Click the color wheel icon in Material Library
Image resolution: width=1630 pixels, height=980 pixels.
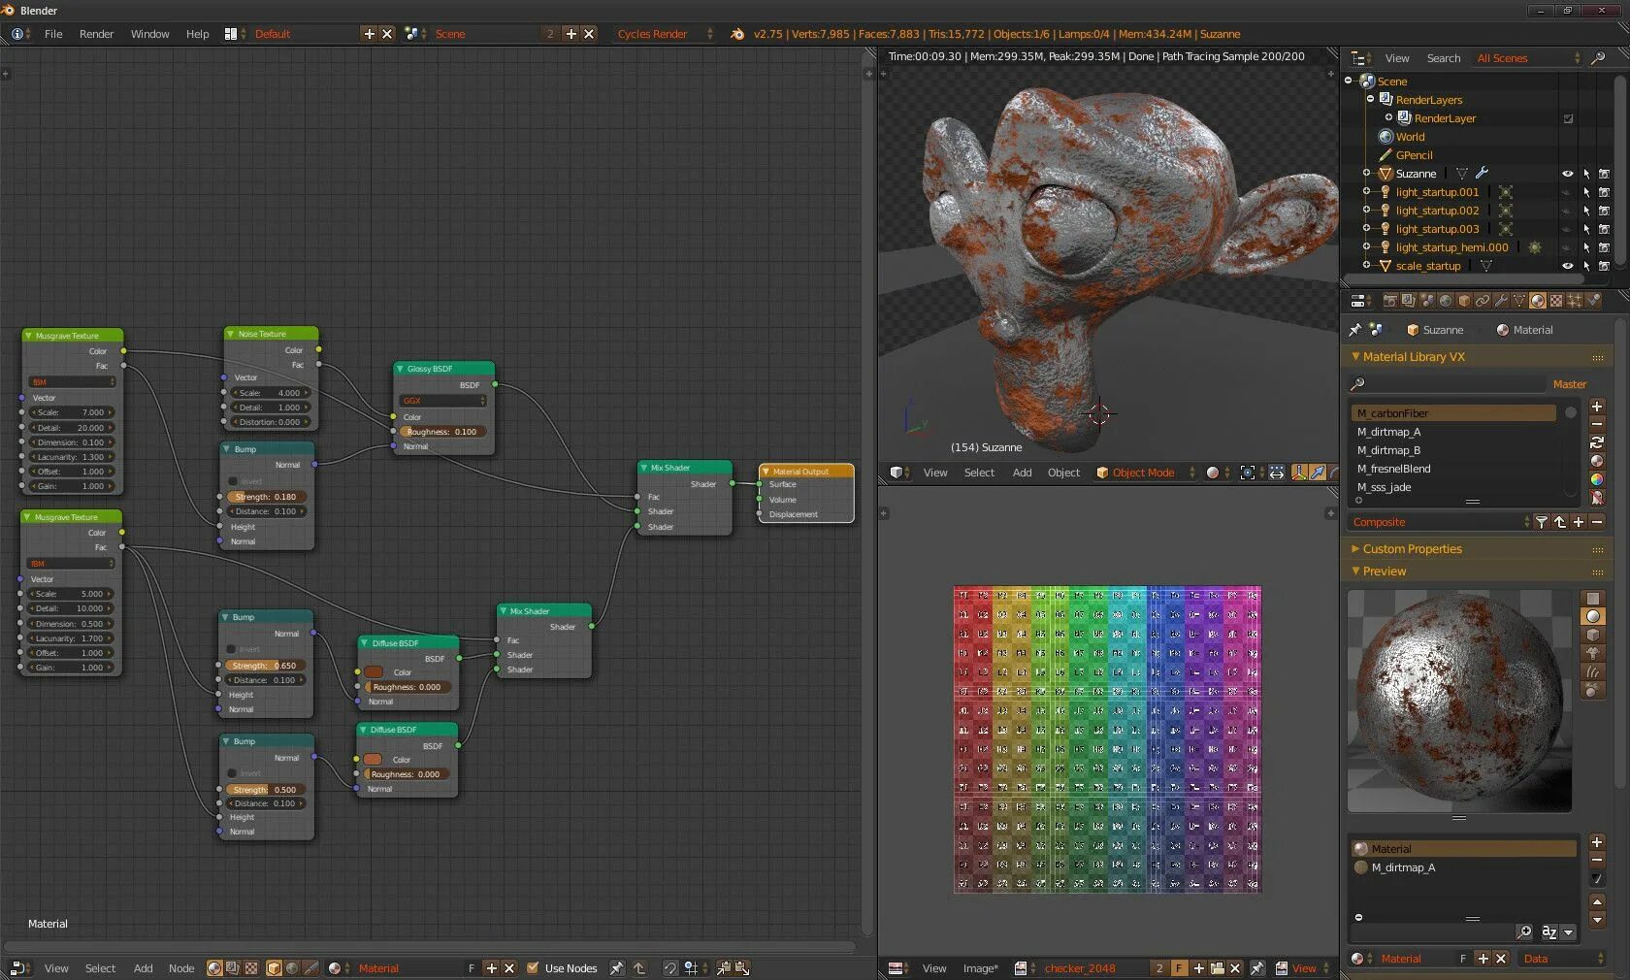click(x=1597, y=479)
